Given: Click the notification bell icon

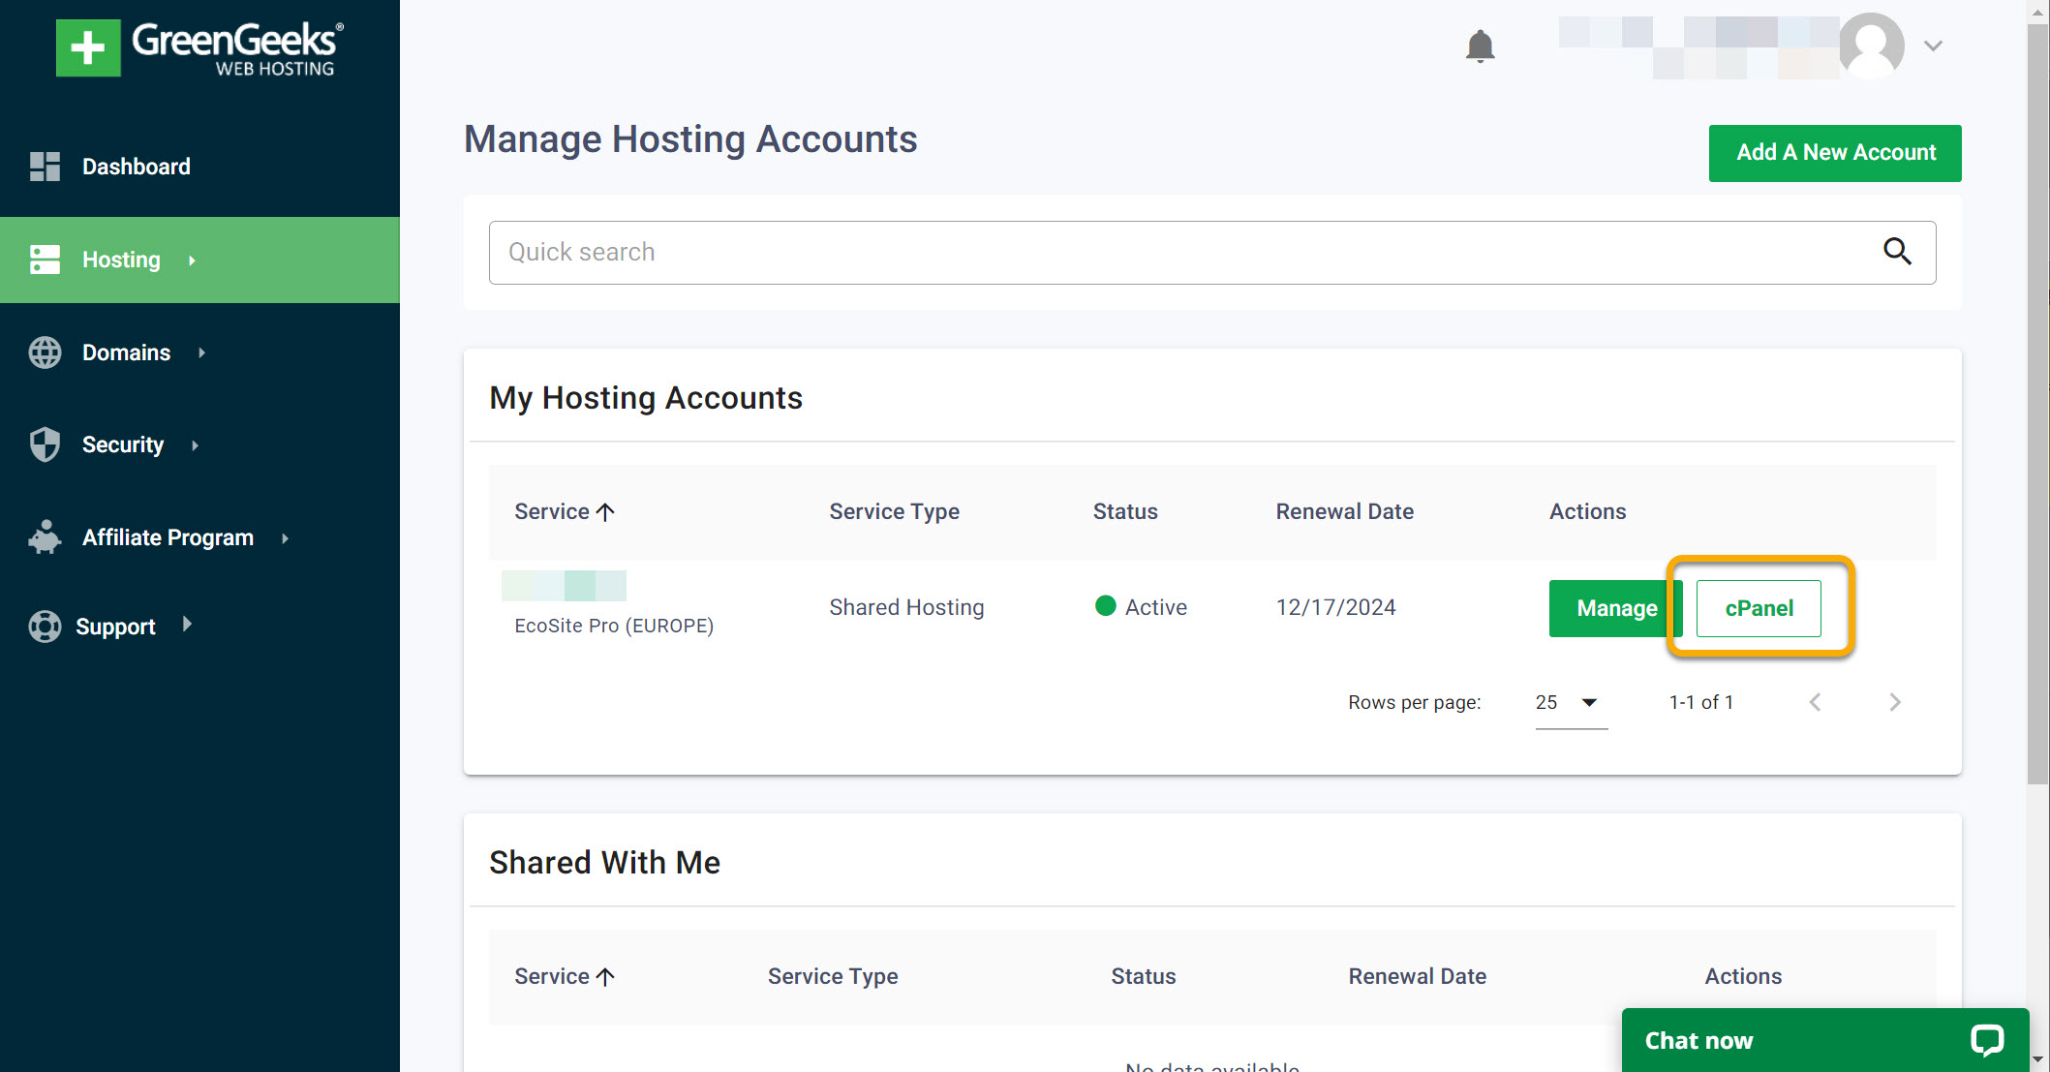Looking at the screenshot, I should coord(1480,46).
